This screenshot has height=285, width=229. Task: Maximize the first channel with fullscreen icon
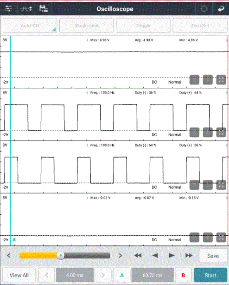[x=221, y=80]
